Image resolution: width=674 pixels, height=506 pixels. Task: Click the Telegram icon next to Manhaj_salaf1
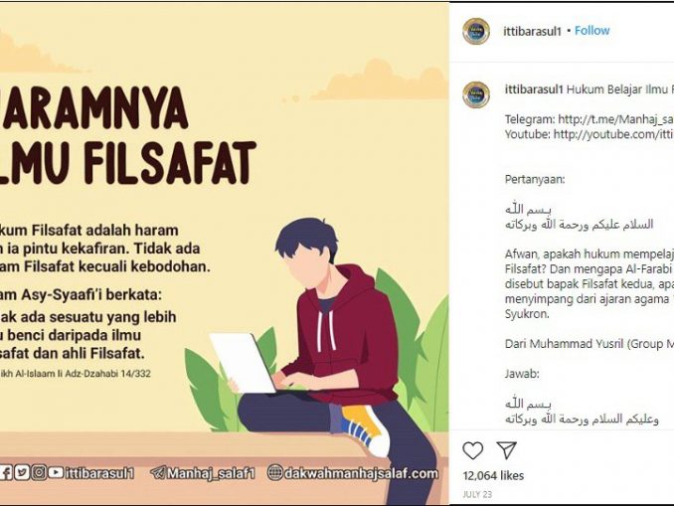pos(158,473)
